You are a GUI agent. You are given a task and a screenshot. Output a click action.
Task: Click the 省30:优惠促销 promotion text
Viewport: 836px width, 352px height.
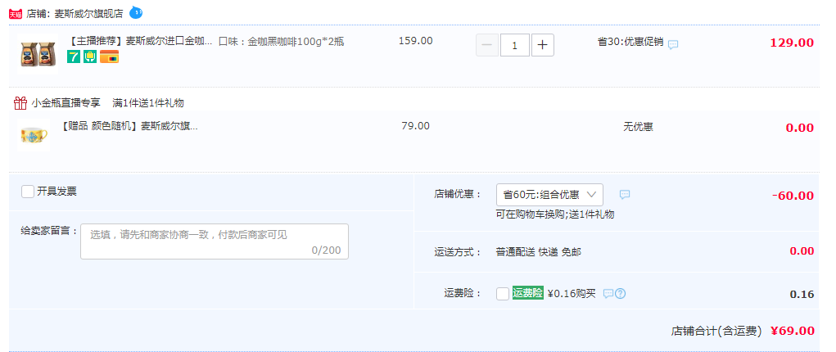pos(630,42)
